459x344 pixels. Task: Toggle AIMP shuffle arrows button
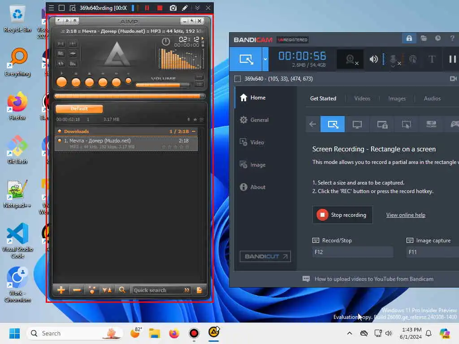61,63
